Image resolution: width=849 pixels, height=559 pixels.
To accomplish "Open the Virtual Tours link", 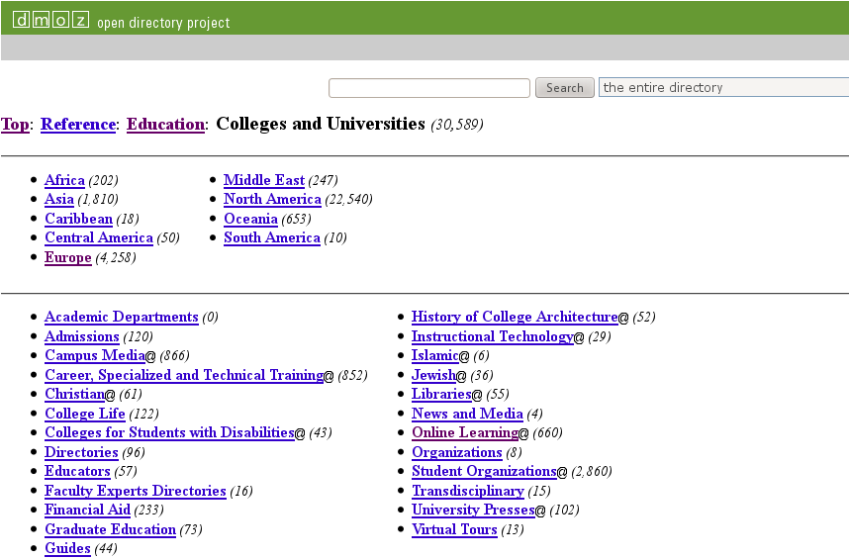I will [454, 529].
